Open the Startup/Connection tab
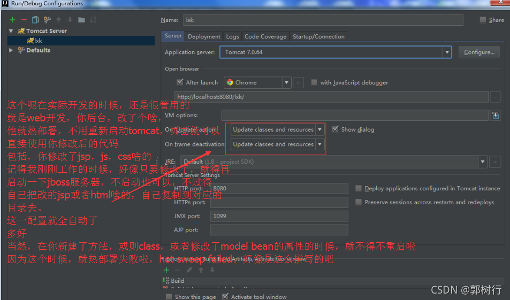 coord(318,36)
